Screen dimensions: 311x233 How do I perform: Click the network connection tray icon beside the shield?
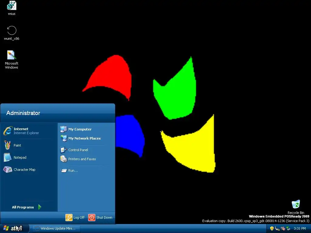tap(277, 228)
